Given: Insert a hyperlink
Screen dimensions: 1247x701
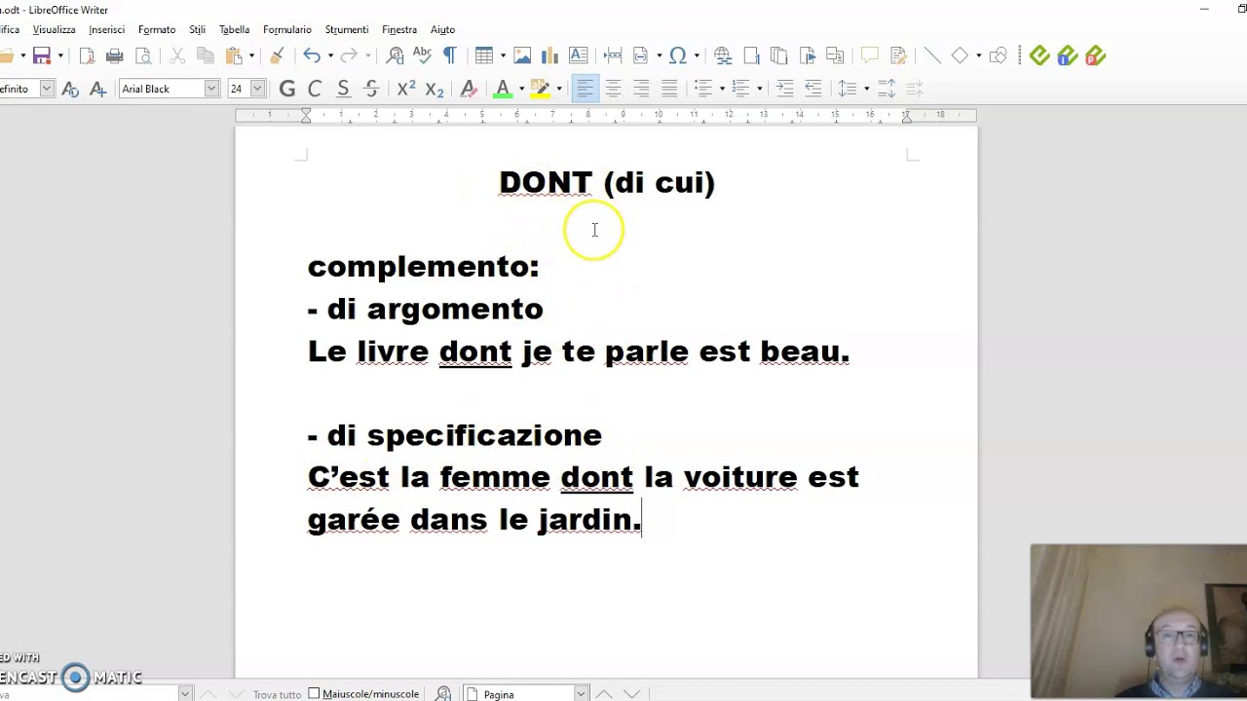Looking at the screenshot, I should [723, 55].
